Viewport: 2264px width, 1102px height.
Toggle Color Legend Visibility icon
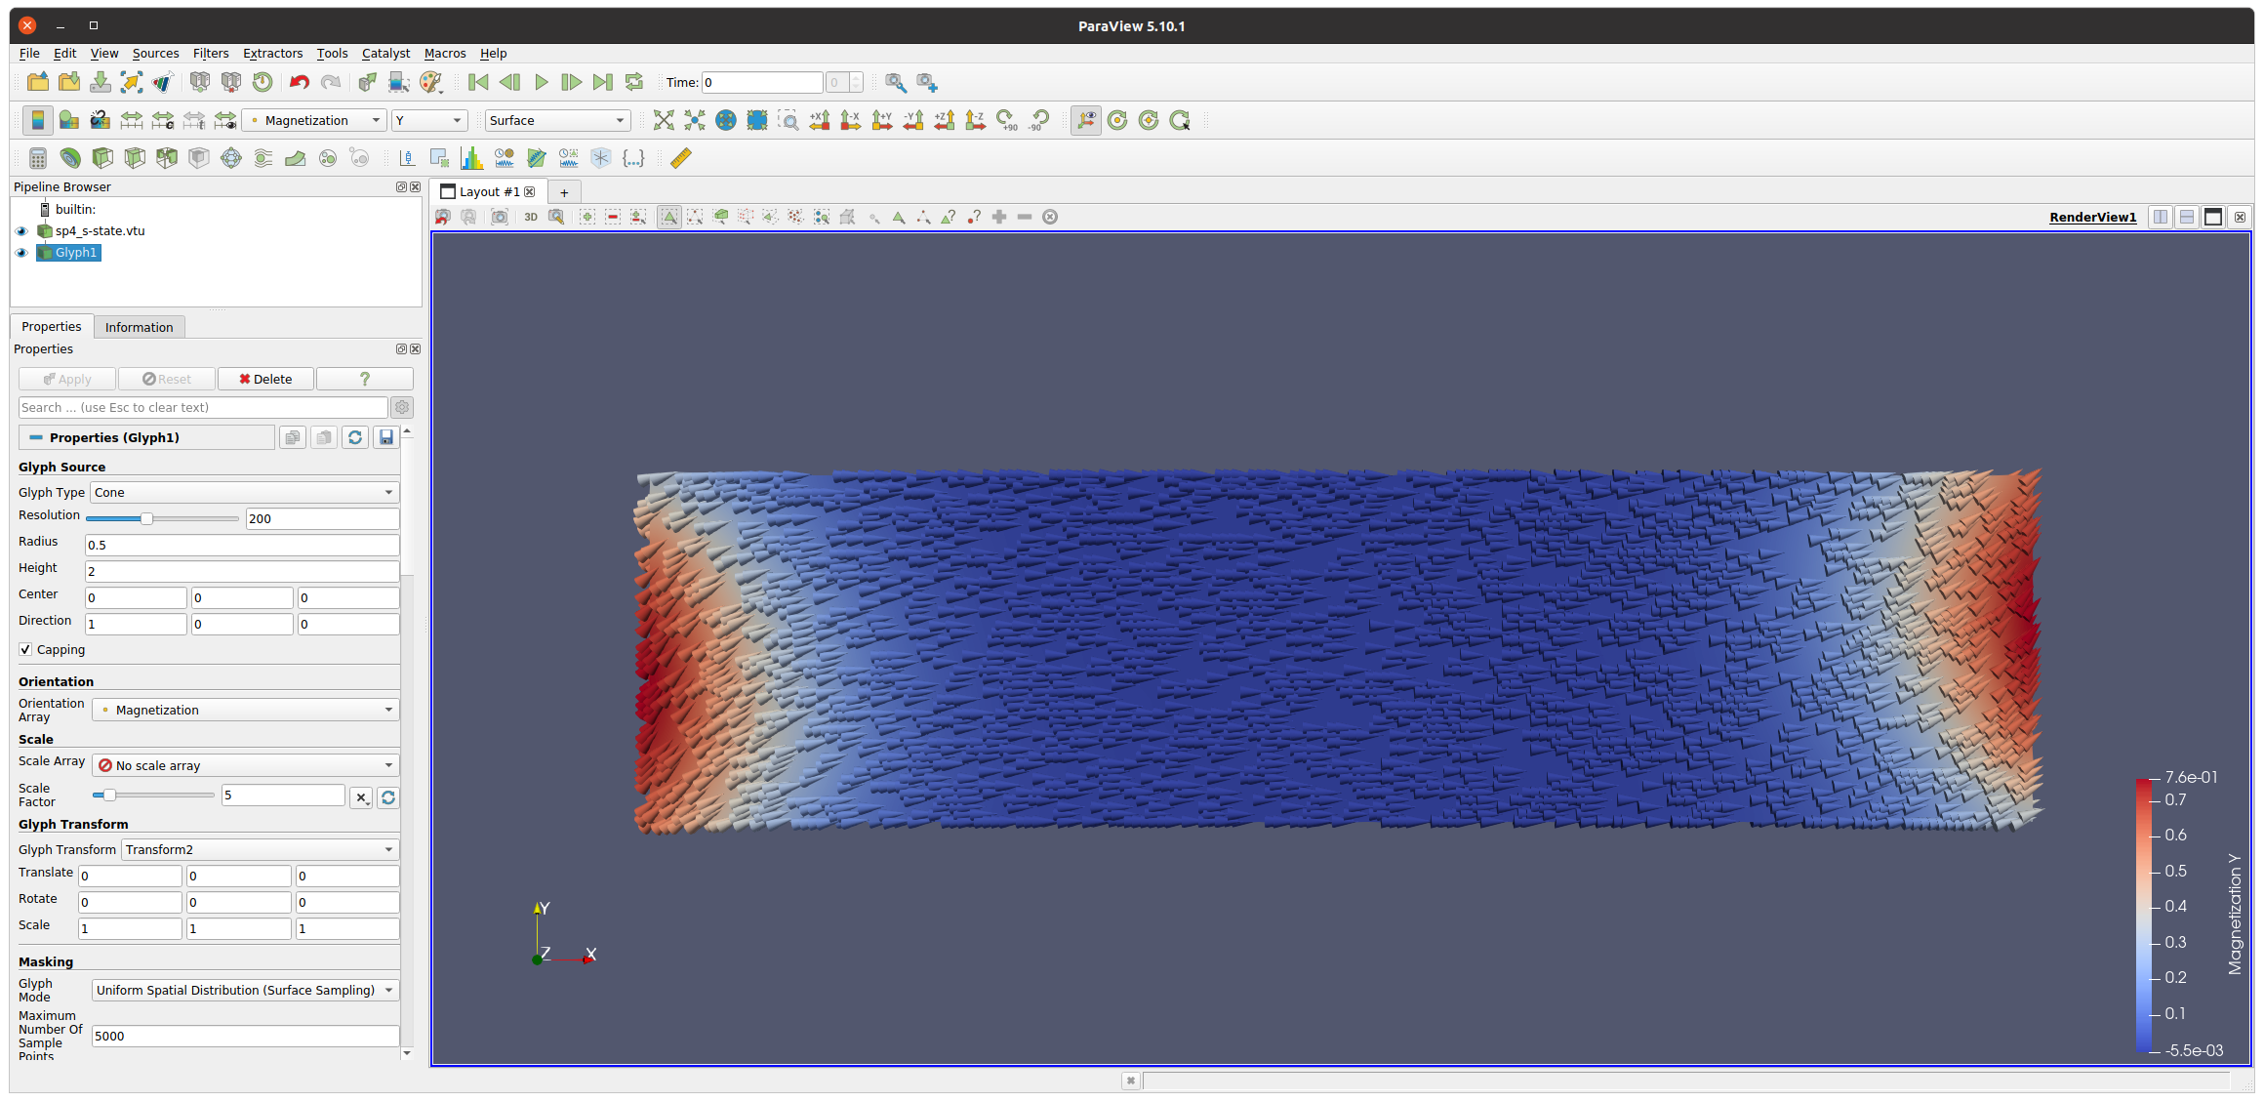(37, 120)
